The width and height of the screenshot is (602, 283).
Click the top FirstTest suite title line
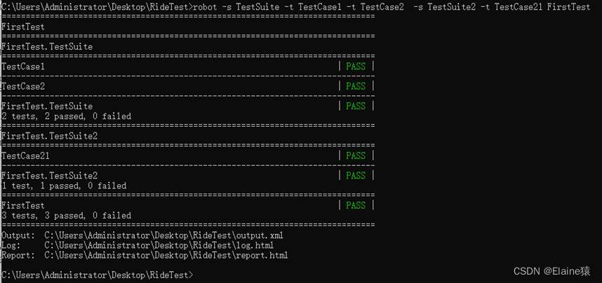pyautogui.click(x=23, y=27)
